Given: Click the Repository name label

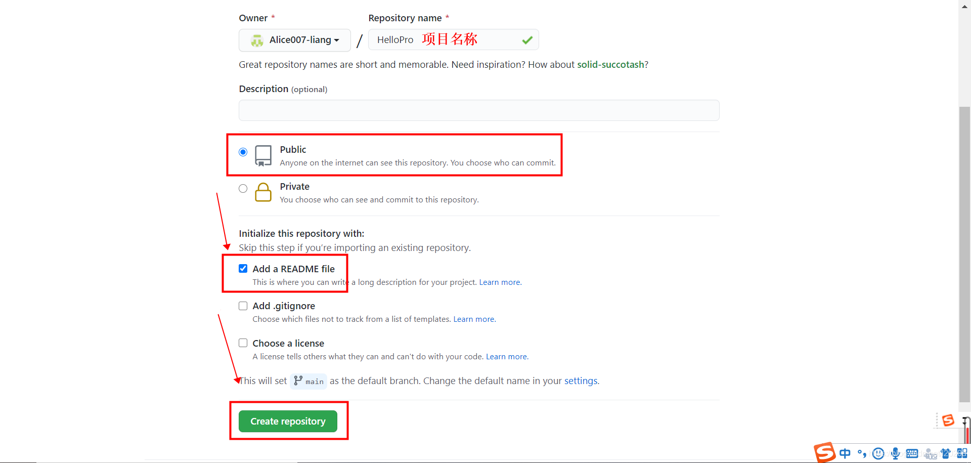Looking at the screenshot, I should click(405, 18).
